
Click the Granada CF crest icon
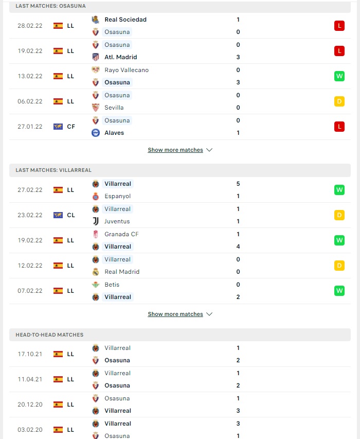pyautogui.click(x=95, y=234)
